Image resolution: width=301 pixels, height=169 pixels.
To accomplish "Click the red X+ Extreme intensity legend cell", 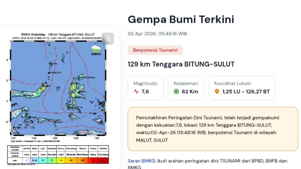I will point(103,161).
